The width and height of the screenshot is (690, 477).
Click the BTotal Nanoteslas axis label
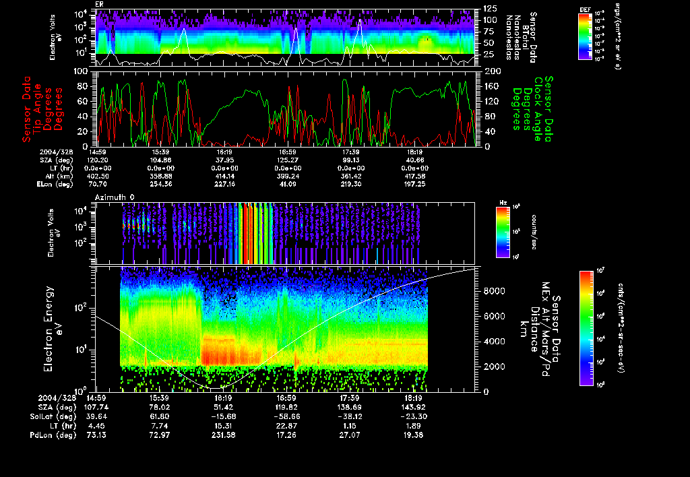[x=522, y=38]
